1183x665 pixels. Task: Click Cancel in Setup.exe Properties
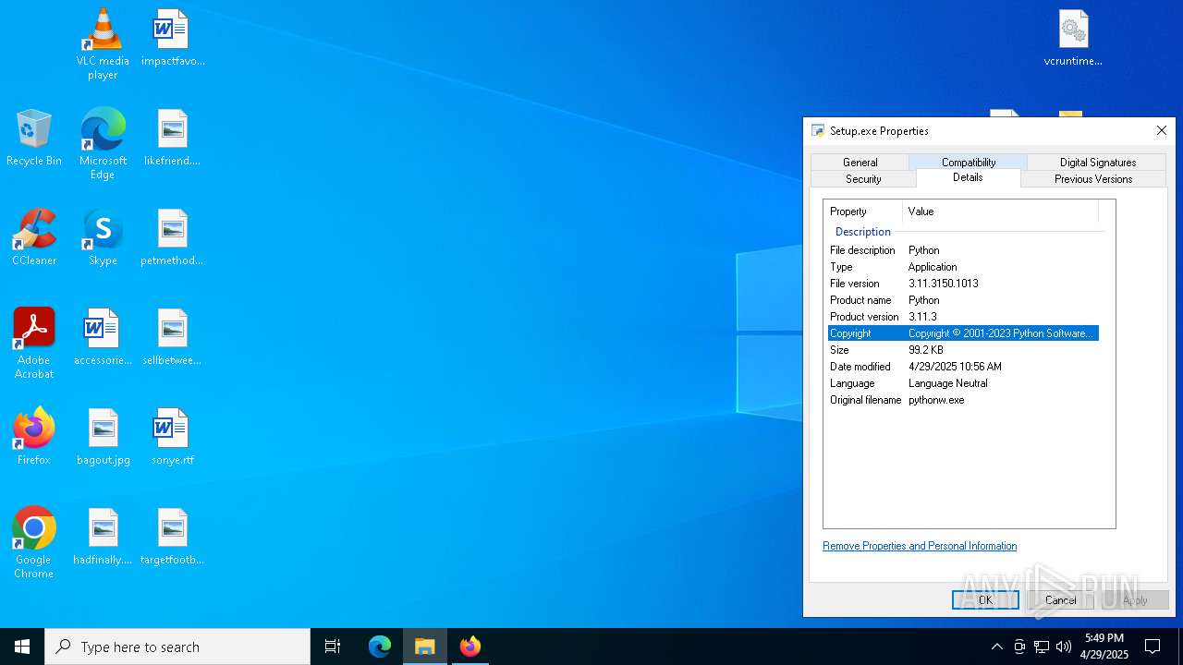[x=1060, y=600]
